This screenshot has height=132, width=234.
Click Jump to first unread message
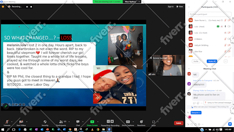(x=218, y=103)
